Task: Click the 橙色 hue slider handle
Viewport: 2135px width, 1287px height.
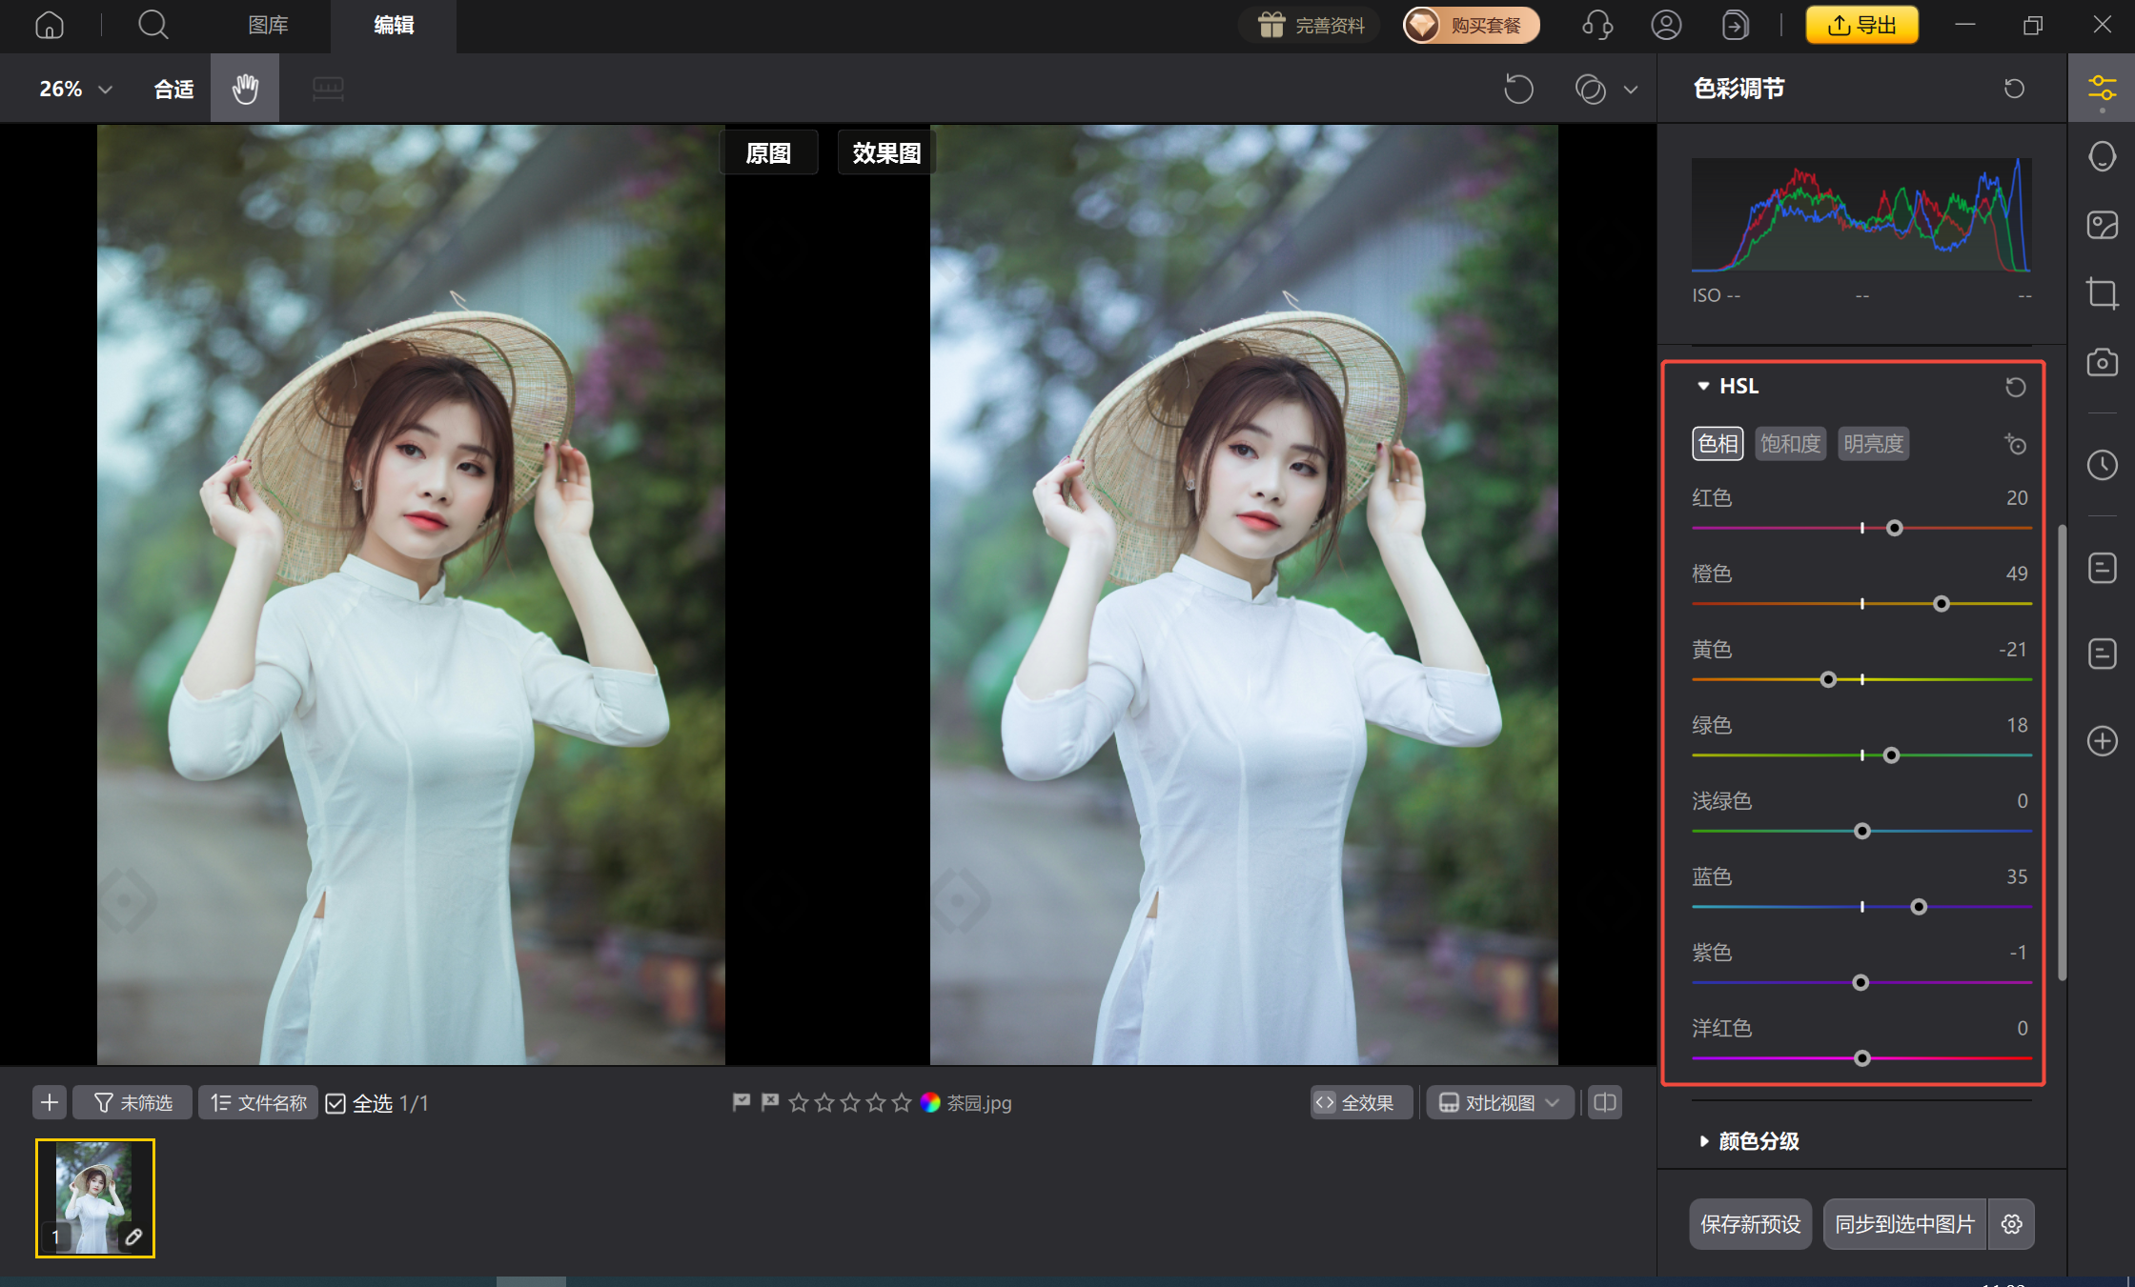Action: 1942,604
